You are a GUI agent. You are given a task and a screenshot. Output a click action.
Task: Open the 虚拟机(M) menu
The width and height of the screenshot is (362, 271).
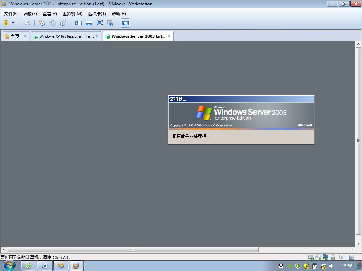(72, 14)
